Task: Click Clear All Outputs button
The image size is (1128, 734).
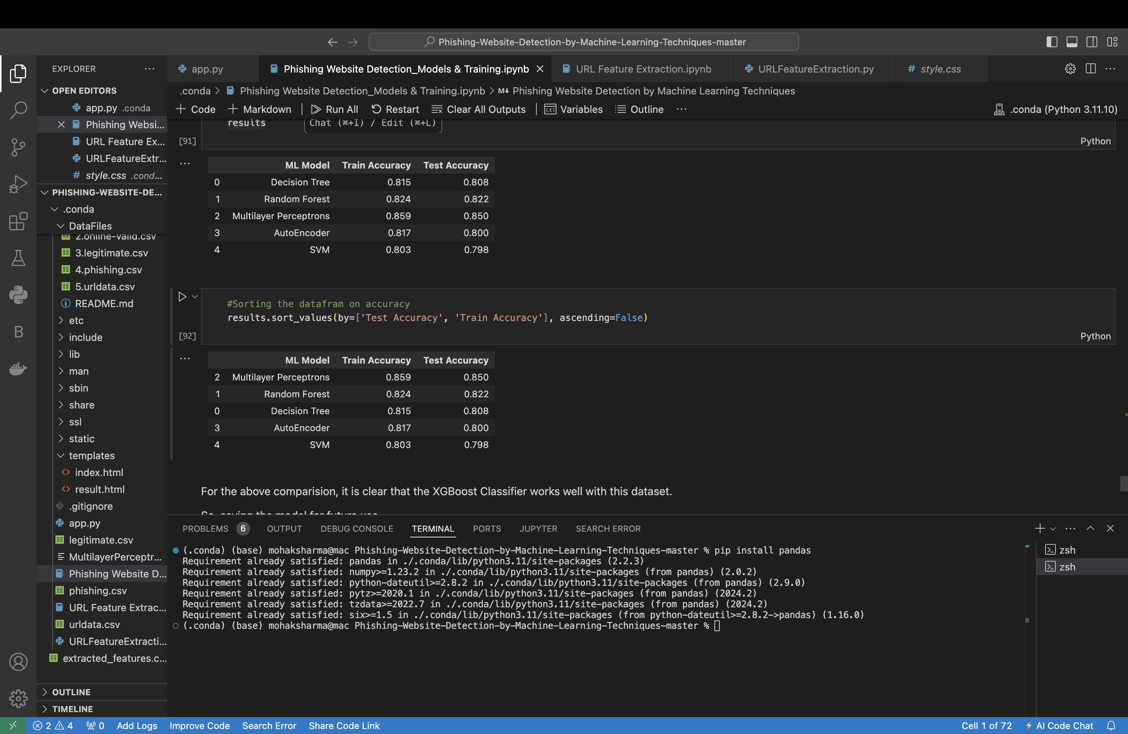Action: point(479,109)
